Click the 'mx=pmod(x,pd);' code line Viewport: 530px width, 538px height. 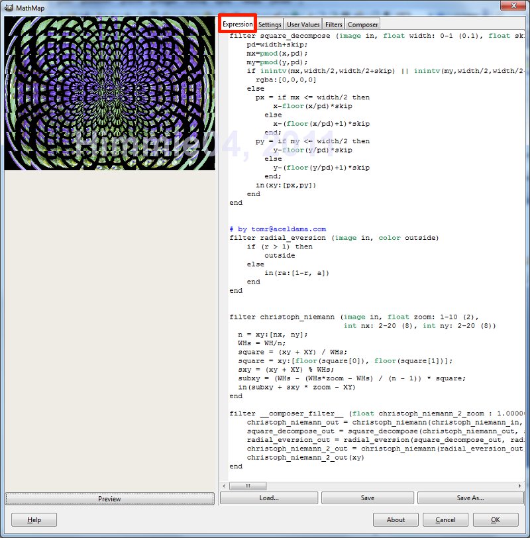pos(277,54)
